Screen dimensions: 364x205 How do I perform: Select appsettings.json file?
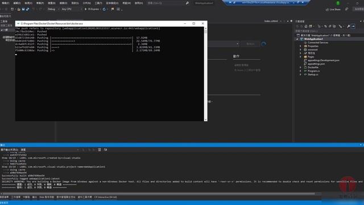tap(316, 64)
